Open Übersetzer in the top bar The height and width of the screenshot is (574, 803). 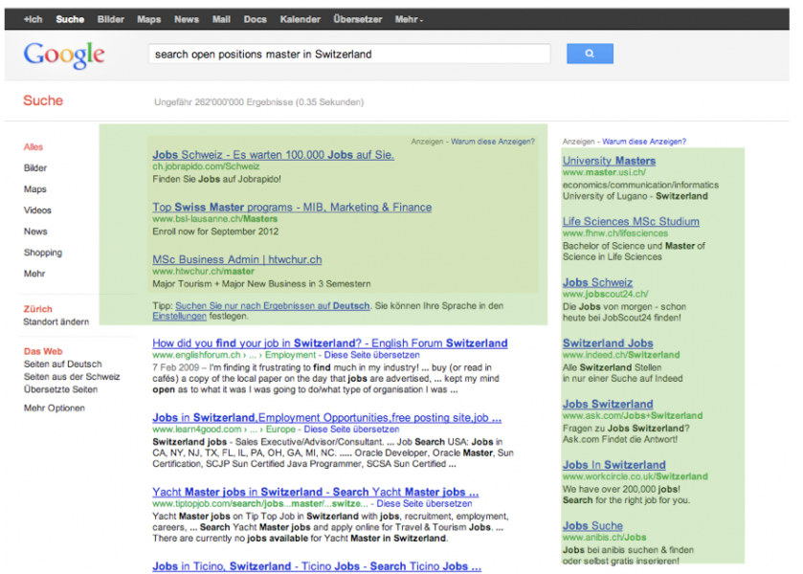[357, 19]
